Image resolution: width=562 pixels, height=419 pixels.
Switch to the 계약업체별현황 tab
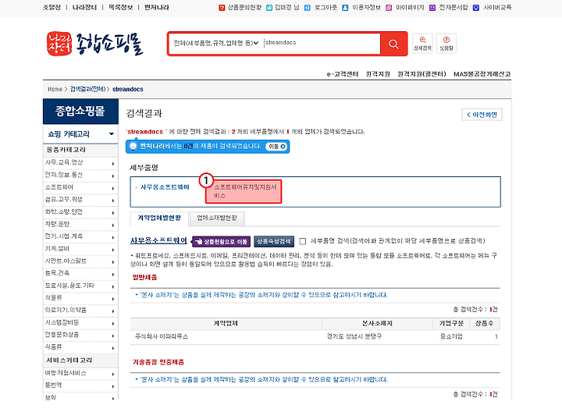point(159,218)
